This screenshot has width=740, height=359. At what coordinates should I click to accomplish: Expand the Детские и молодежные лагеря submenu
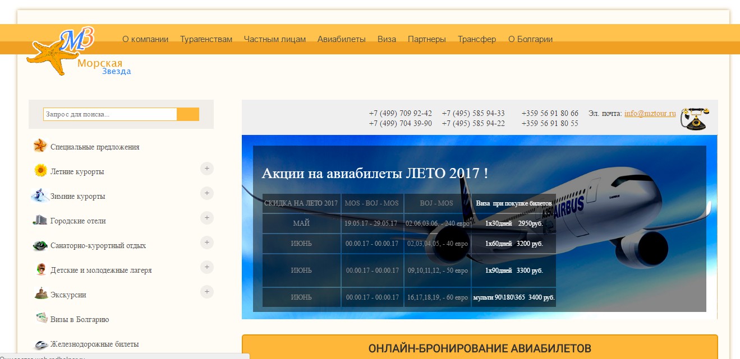point(207,267)
